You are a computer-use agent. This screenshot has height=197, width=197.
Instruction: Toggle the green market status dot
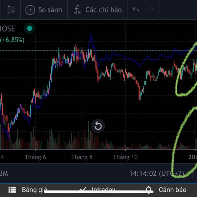(x=30, y=29)
